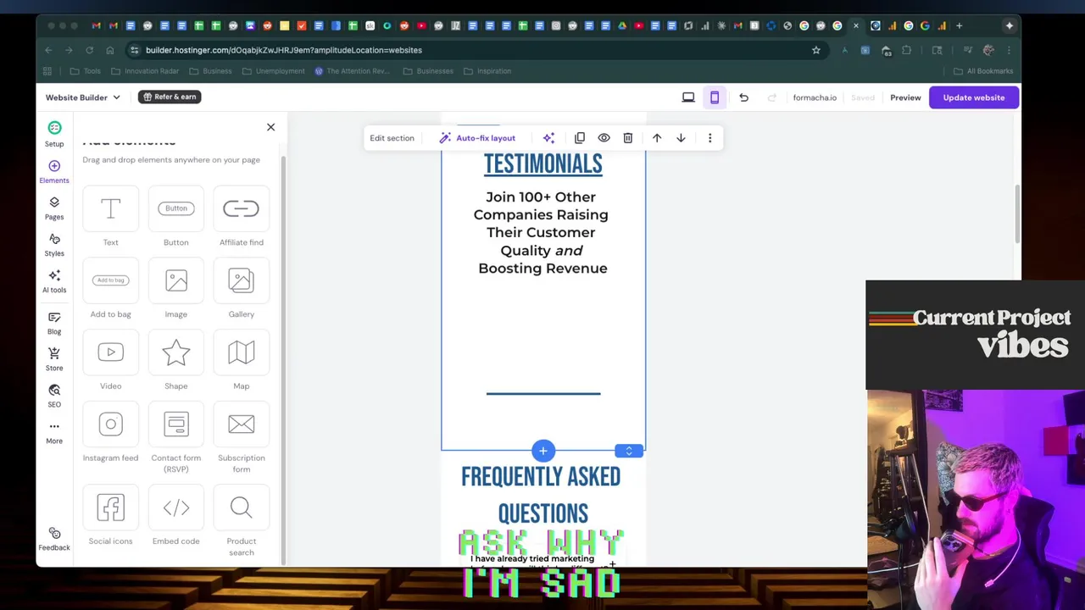The image size is (1085, 610).
Task: Click the FREQUENTLY ASKED QUESTIONS heading
Action: [x=542, y=495]
